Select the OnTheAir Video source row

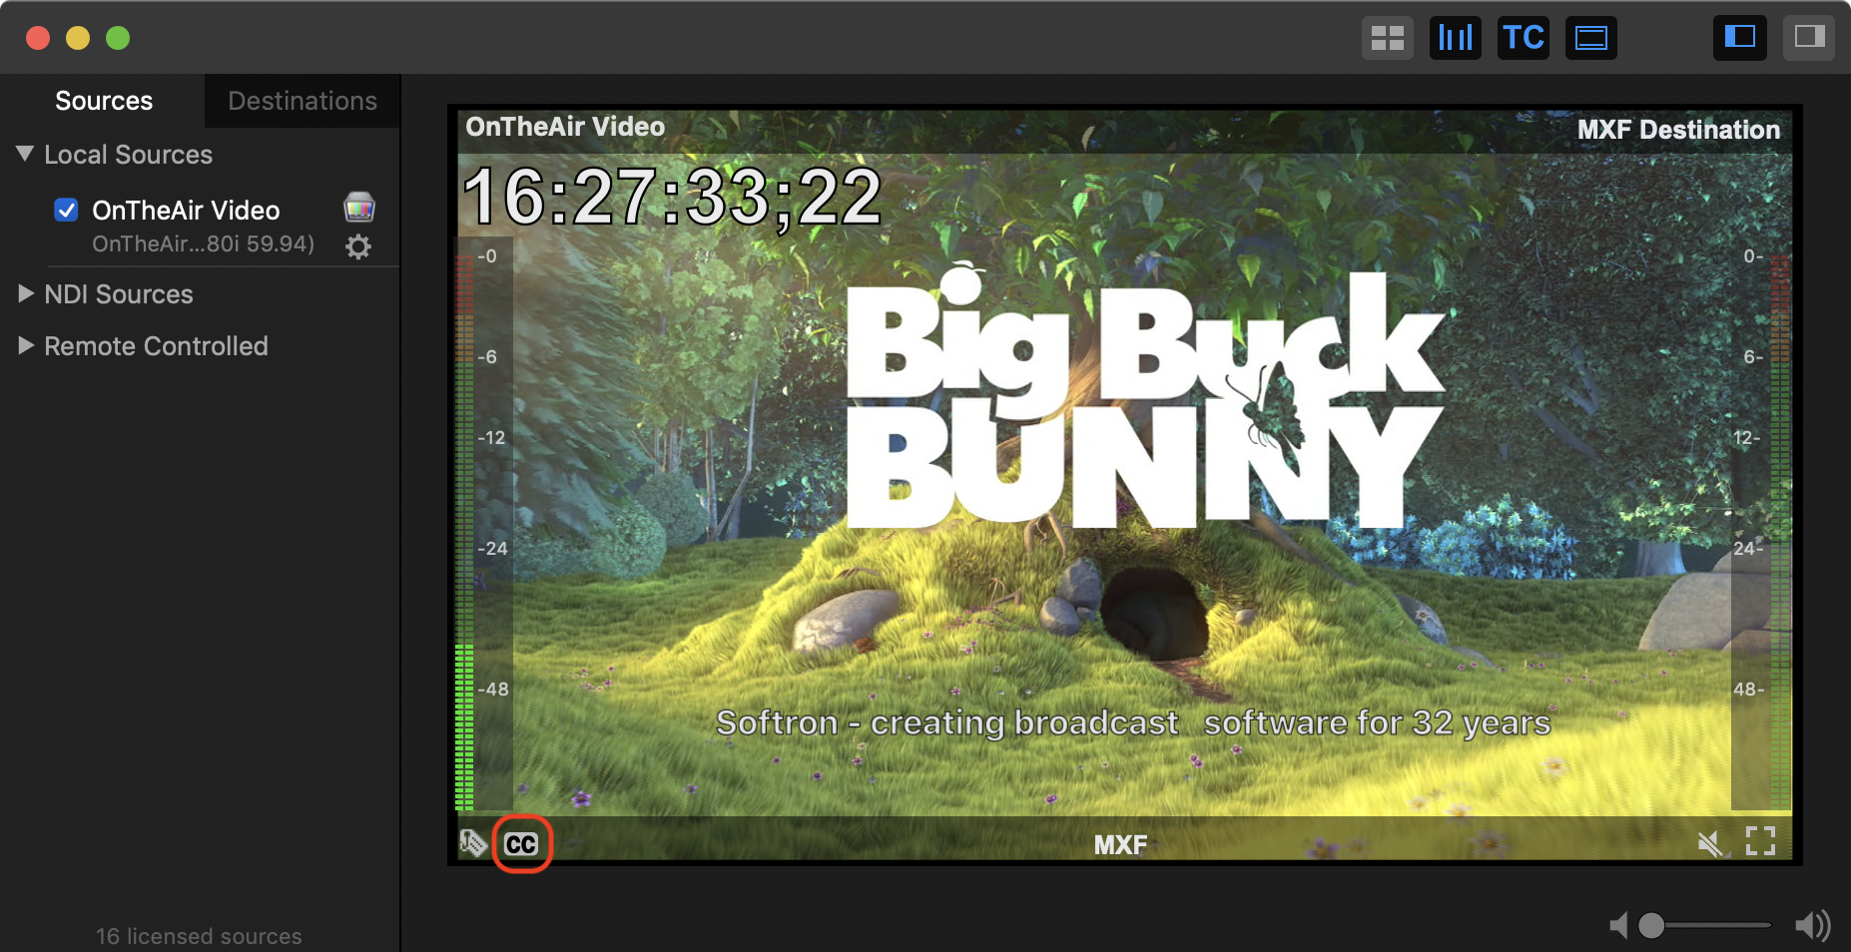pos(200,227)
